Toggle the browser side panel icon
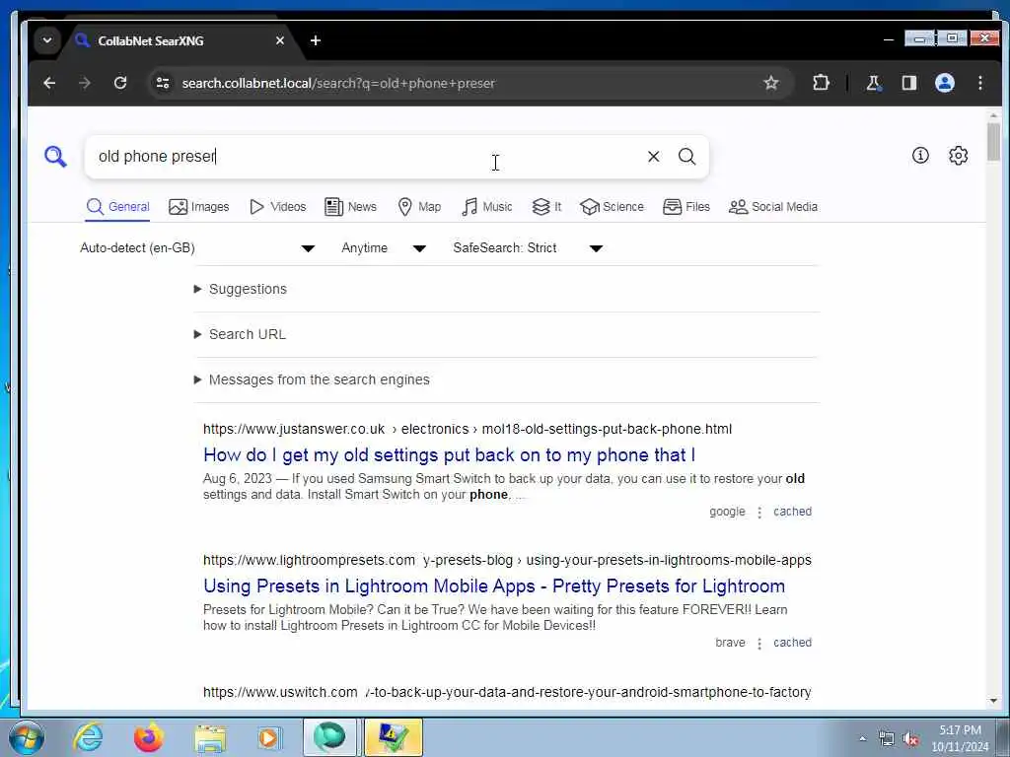 click(x=908, y=83)
